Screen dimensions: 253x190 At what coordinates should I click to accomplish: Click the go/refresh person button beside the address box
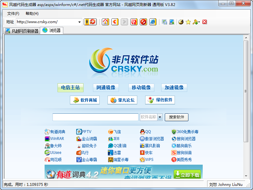point(90,22)
